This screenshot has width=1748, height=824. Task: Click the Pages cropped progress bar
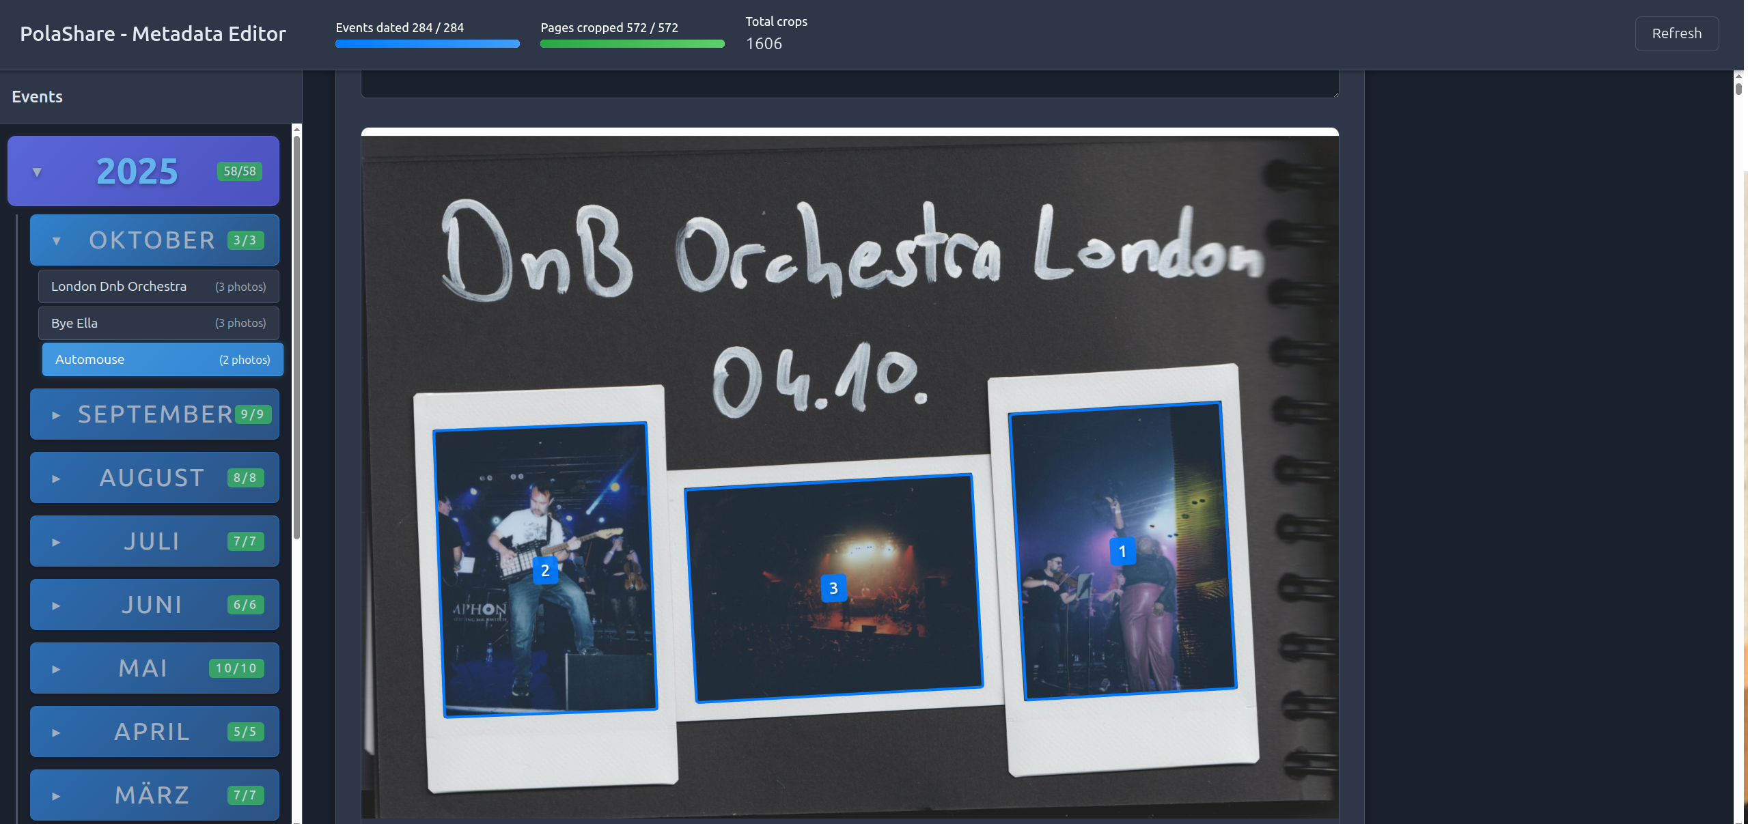coord(631,43)
